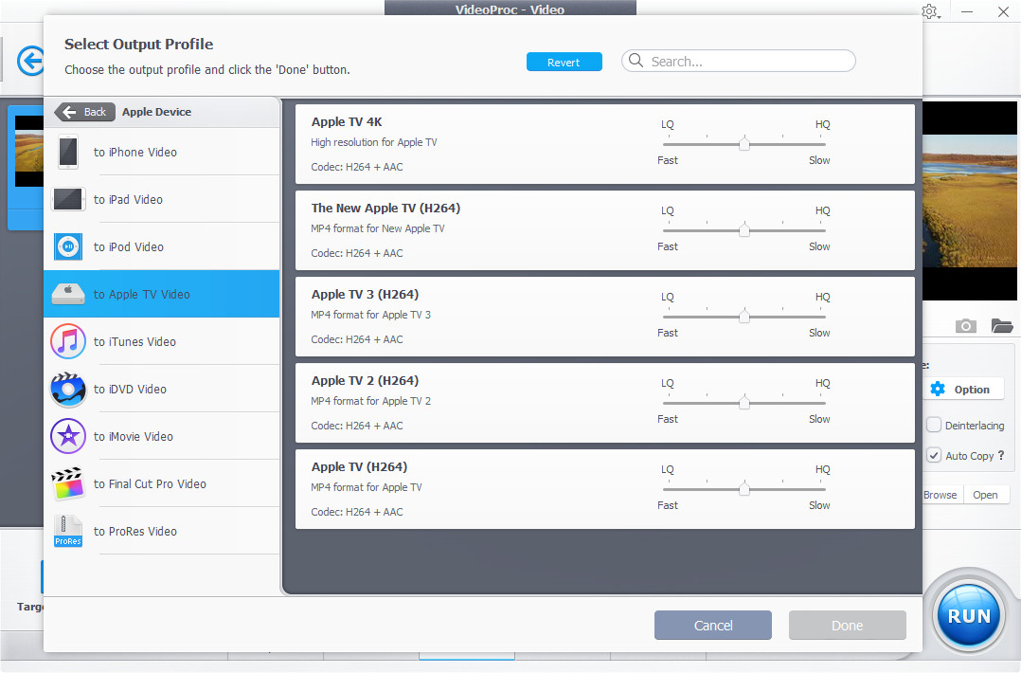Click 'MP4 format for Apple TV 2' description
1021x673 pixels.
pyautogui.click(x=370, y=401)
